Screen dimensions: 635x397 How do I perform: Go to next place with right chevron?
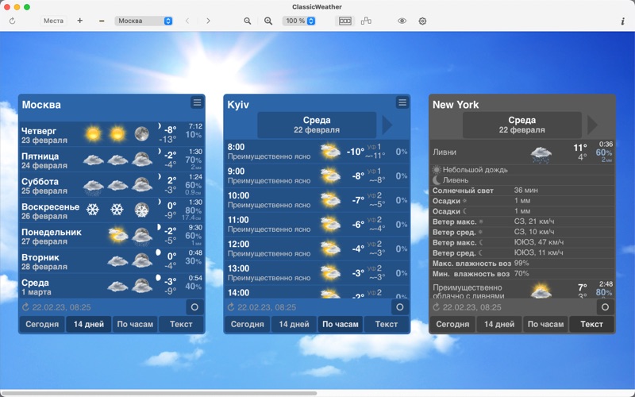pyautogui.click(x=208, y=21)
